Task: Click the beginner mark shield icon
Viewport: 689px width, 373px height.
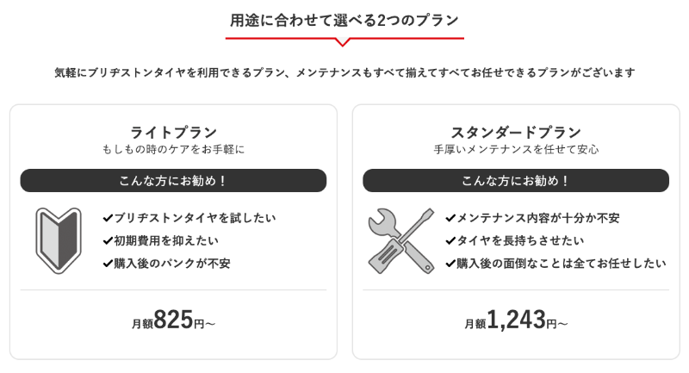Action: [58, 240]
